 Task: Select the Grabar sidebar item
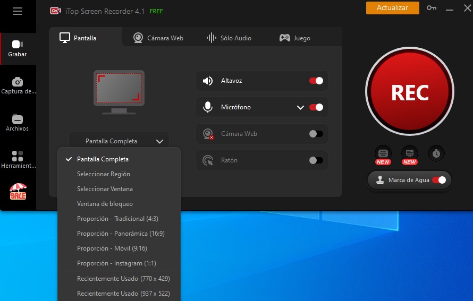[18, 49]
